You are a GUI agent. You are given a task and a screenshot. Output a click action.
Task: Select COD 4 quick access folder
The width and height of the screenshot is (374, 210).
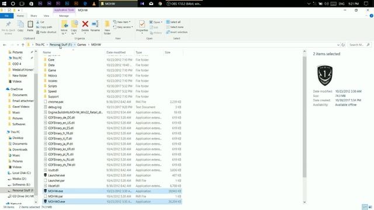15,64
